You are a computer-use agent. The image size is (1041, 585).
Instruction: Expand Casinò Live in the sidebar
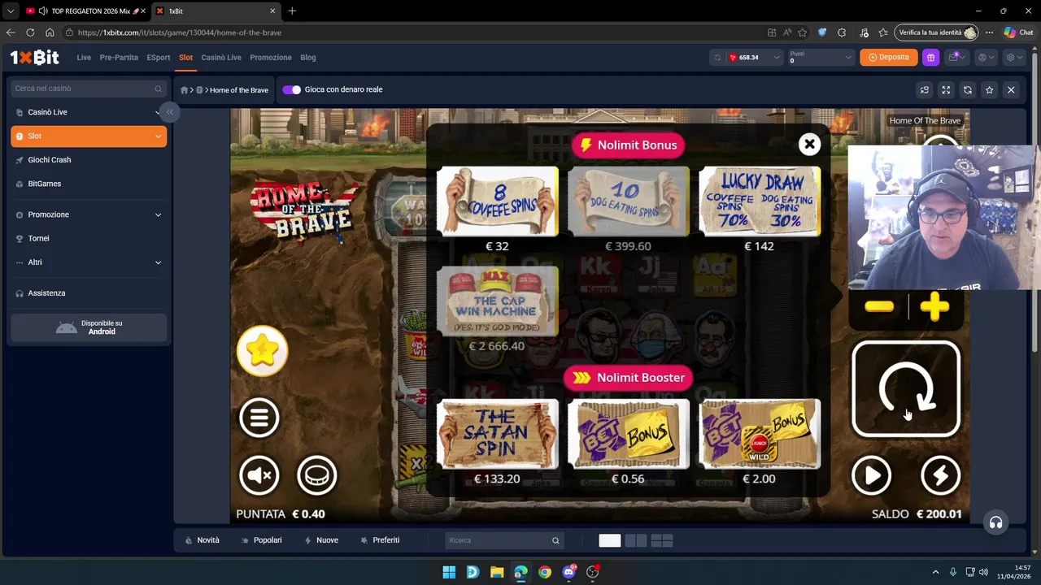pos(89,112)
